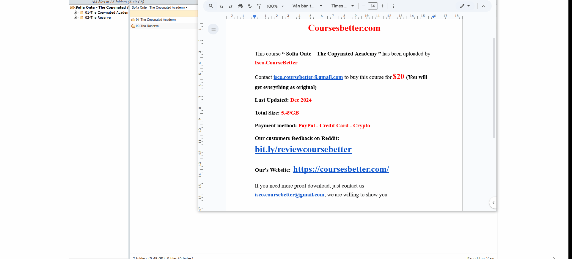This screenshot has height=259, width=572.
Task: Select the paint format roller icon
Action: pyautogui.click(x=259, y=6)
